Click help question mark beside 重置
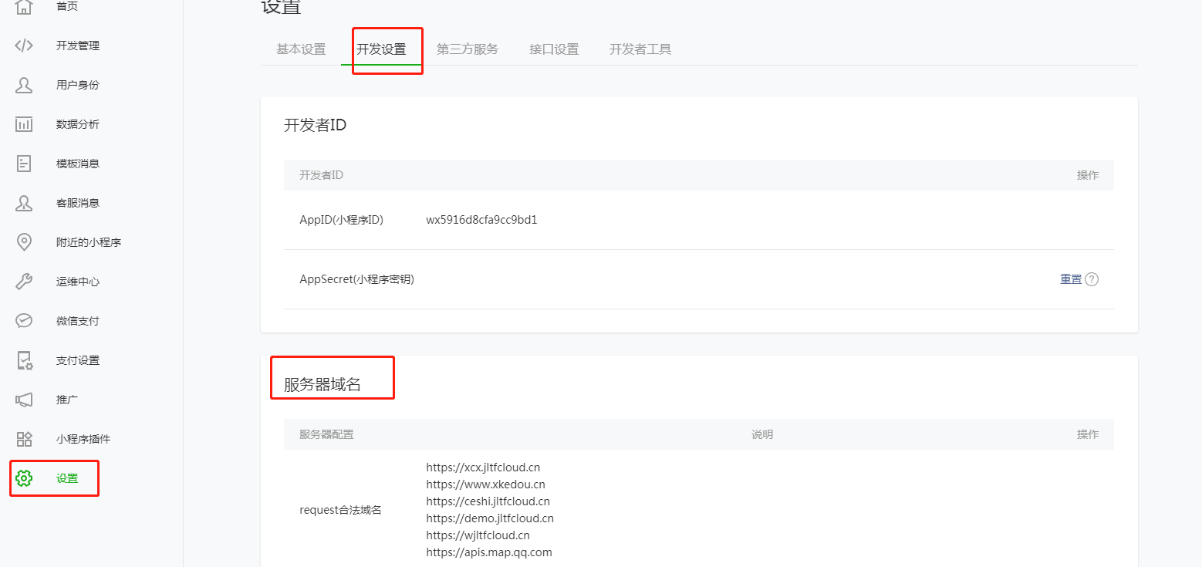Screen dimensions: 1202x567 [1092, 279]
